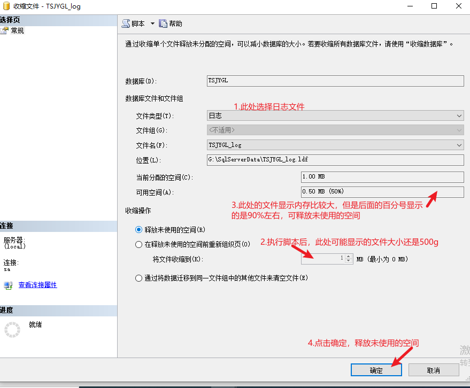
Task: Click the 数据库 field showing TSJYGL
Action: pyautogui.click(x=335, y=81)
